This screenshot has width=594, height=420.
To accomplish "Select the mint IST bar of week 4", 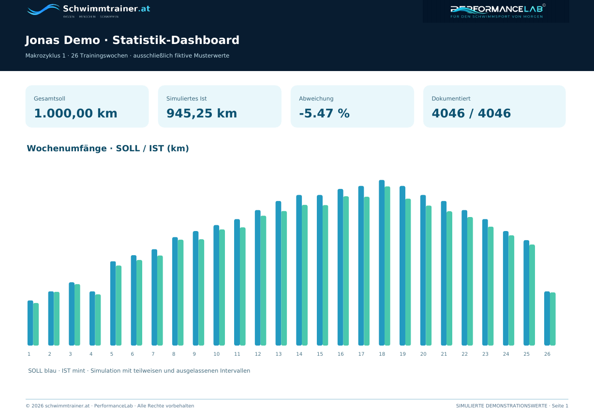I will pos(98,320).
